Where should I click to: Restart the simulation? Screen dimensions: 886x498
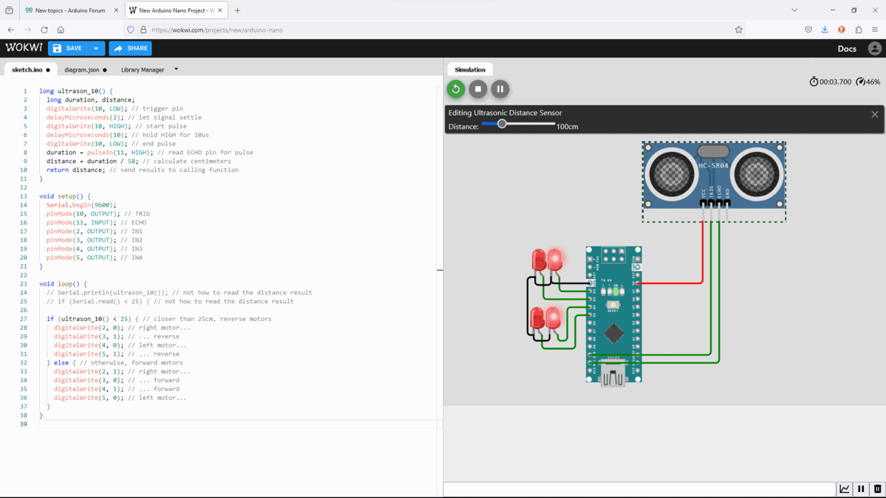(456, 89)
